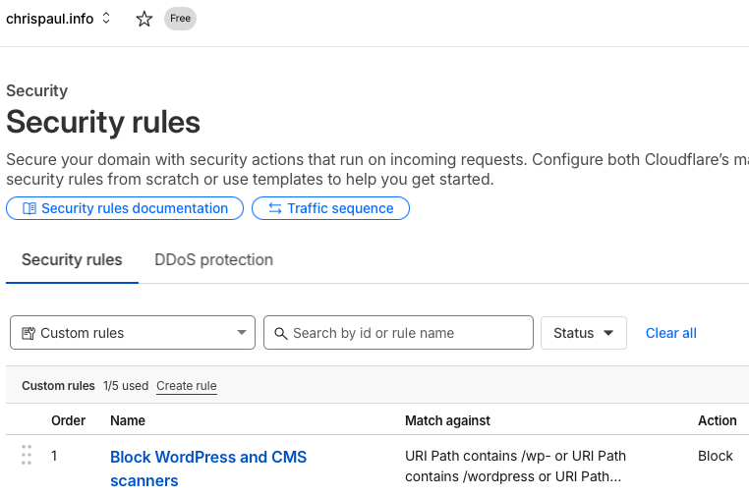Click the Name column header
749x496 pixels.
pos(128,420)
